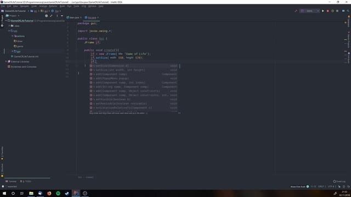
Task: Click the CRLF line separator indicator
Action: pyautogui.click(x=322, y=187)
